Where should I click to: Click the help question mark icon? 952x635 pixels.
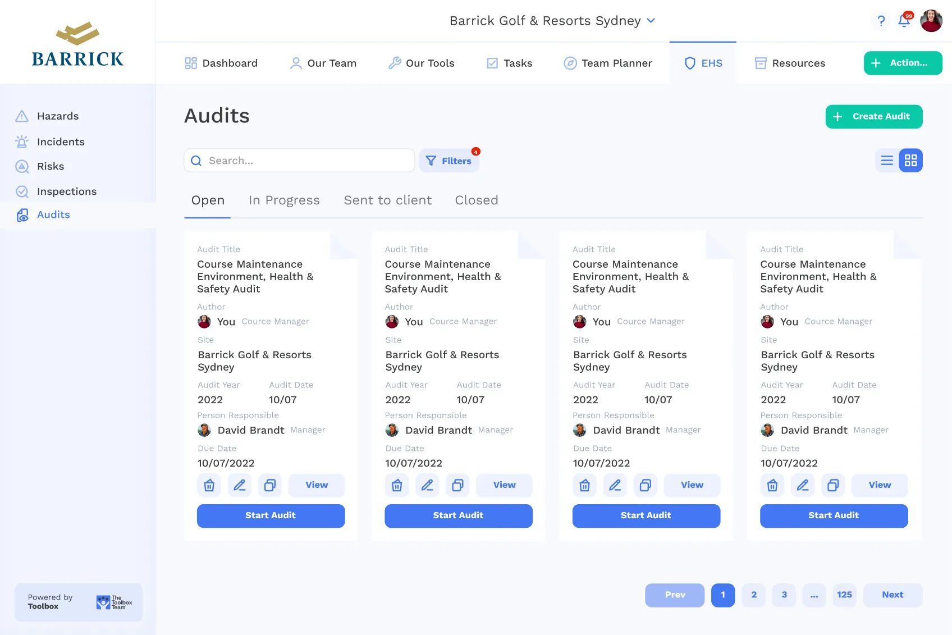pyautogui.click(x=881, y=21)
